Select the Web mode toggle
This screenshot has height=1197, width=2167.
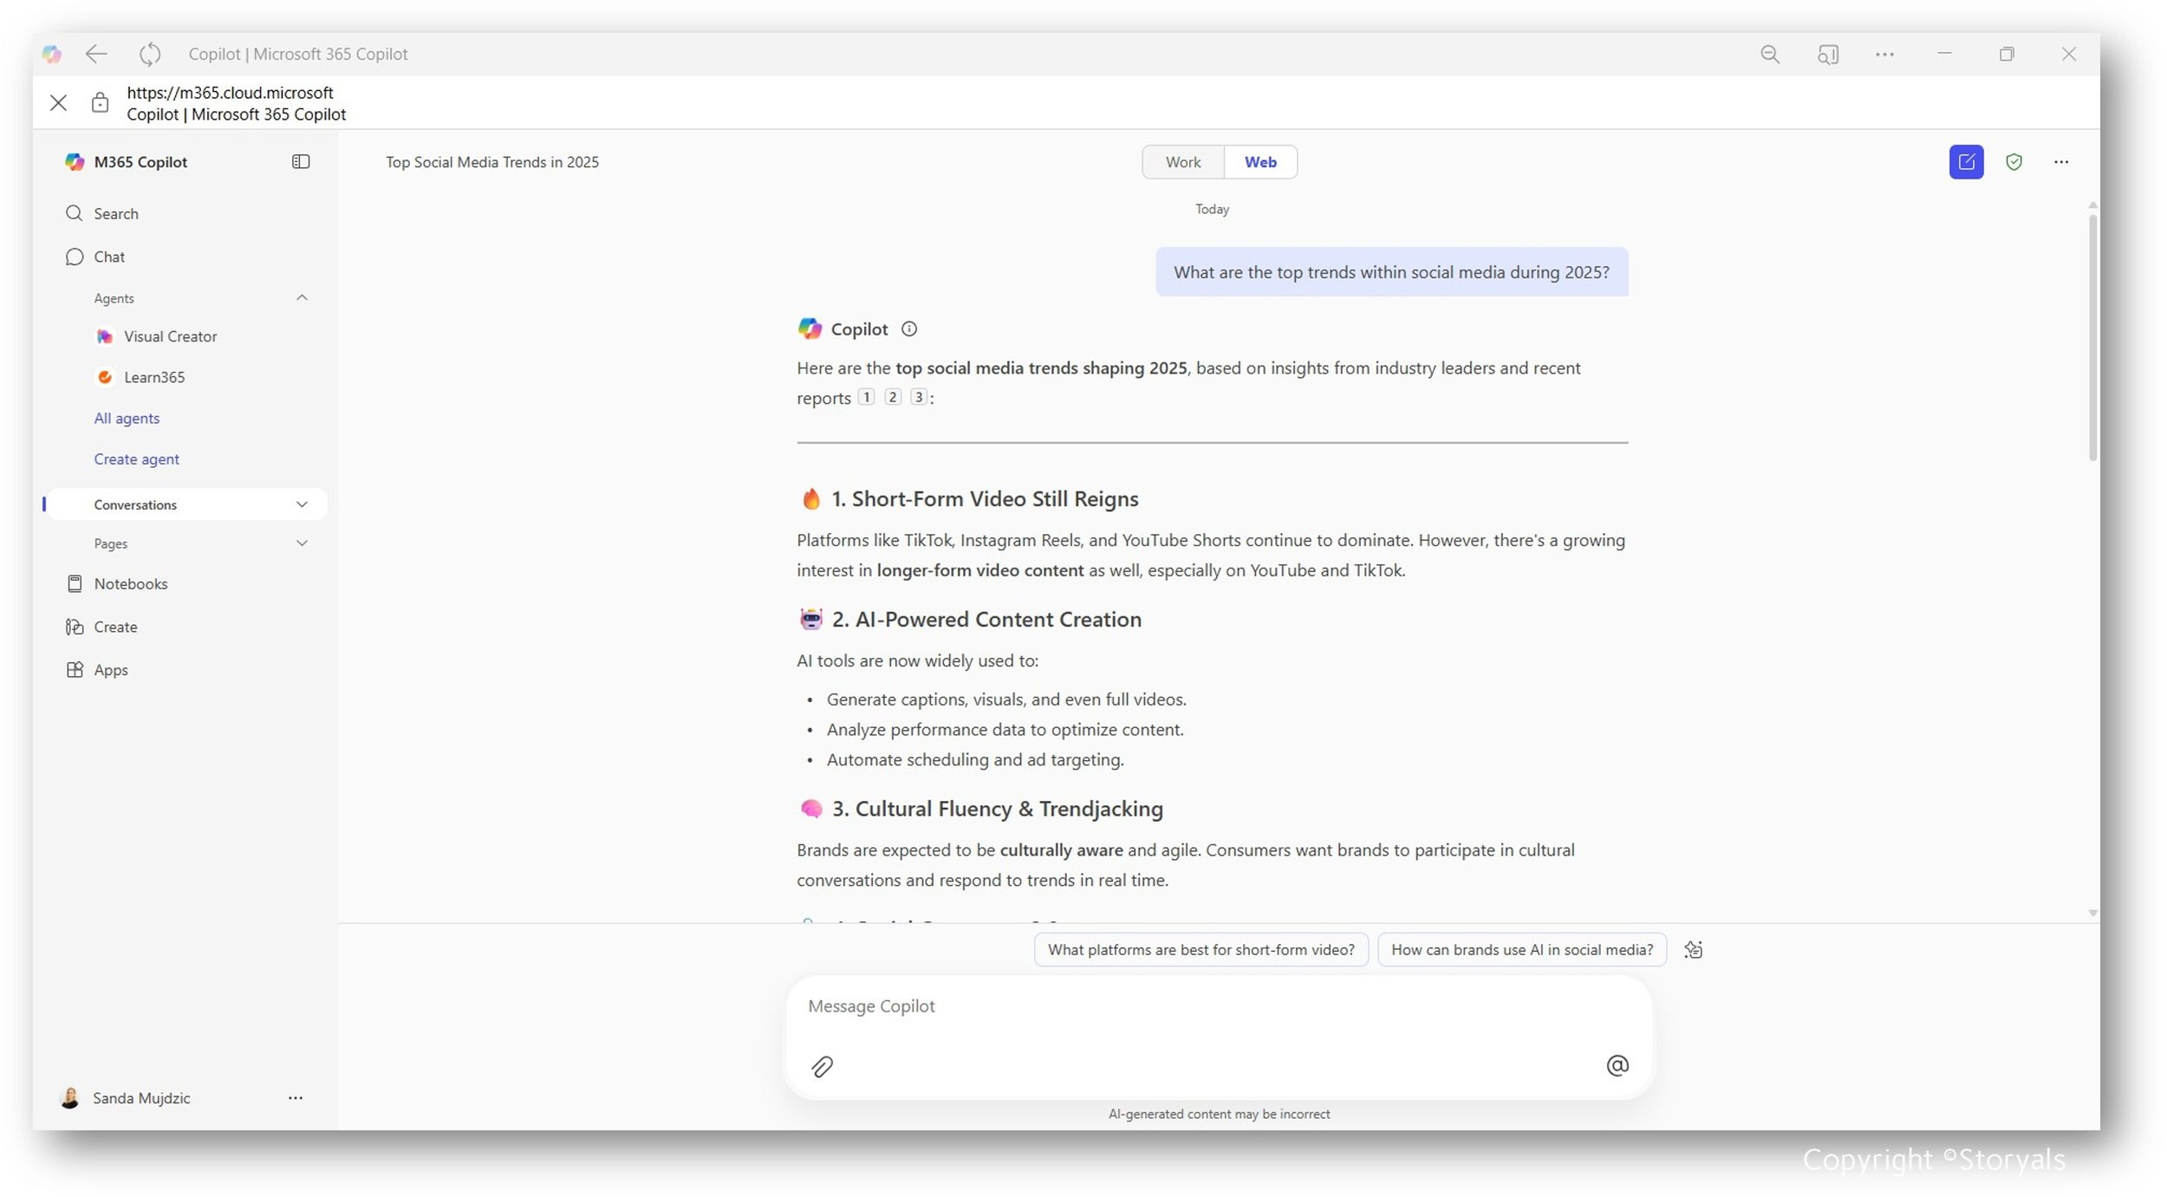1259,162
